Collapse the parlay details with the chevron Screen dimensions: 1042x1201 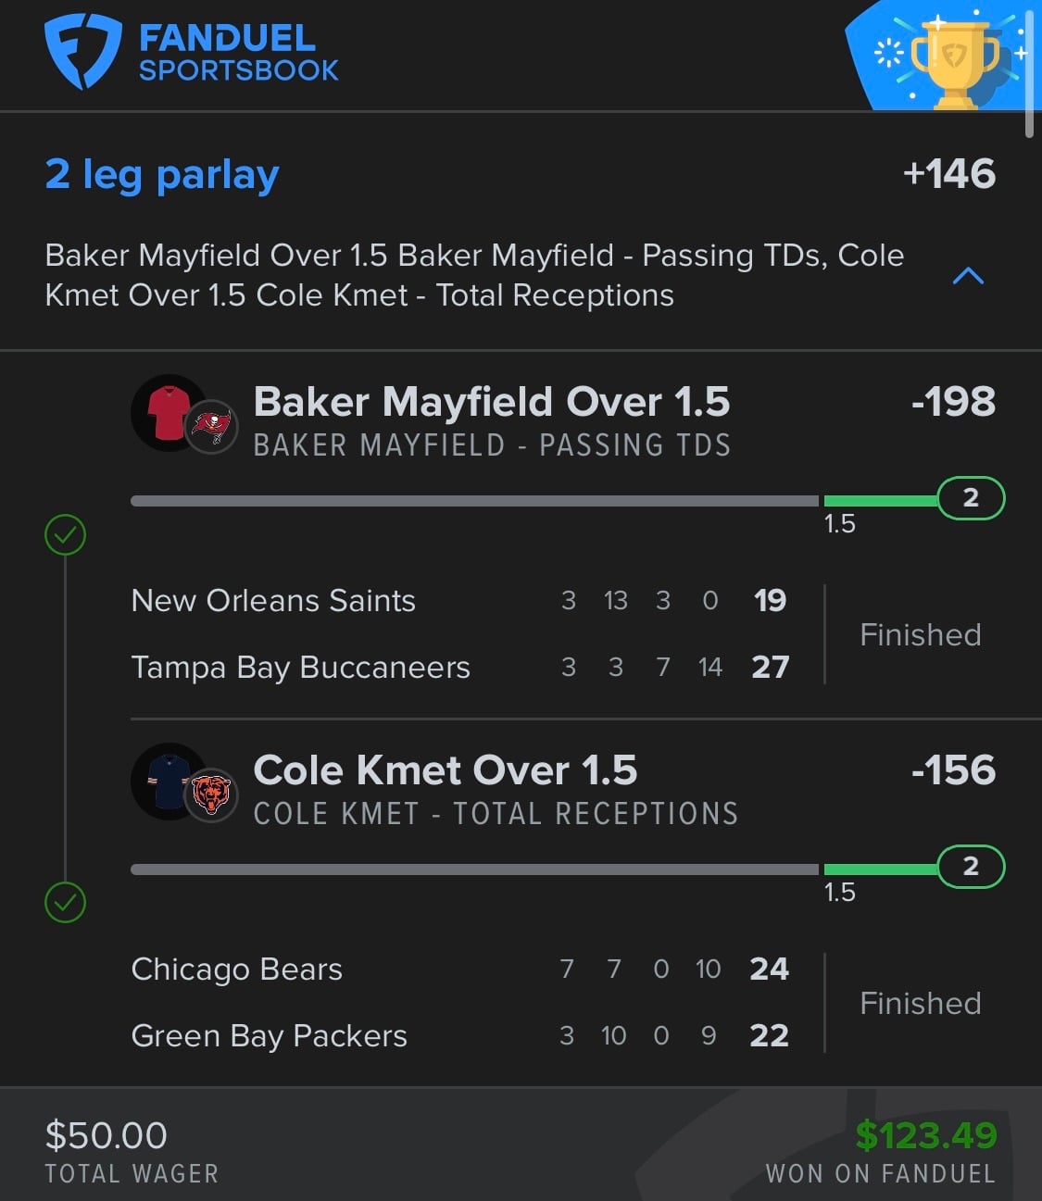coord(968,276)
